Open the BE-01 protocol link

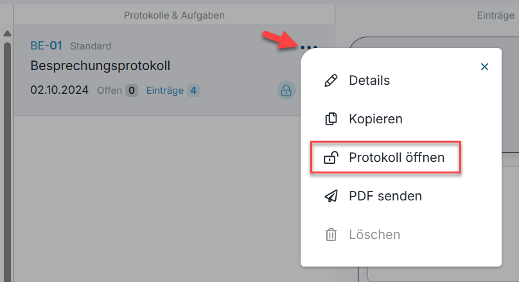point(46,46)
